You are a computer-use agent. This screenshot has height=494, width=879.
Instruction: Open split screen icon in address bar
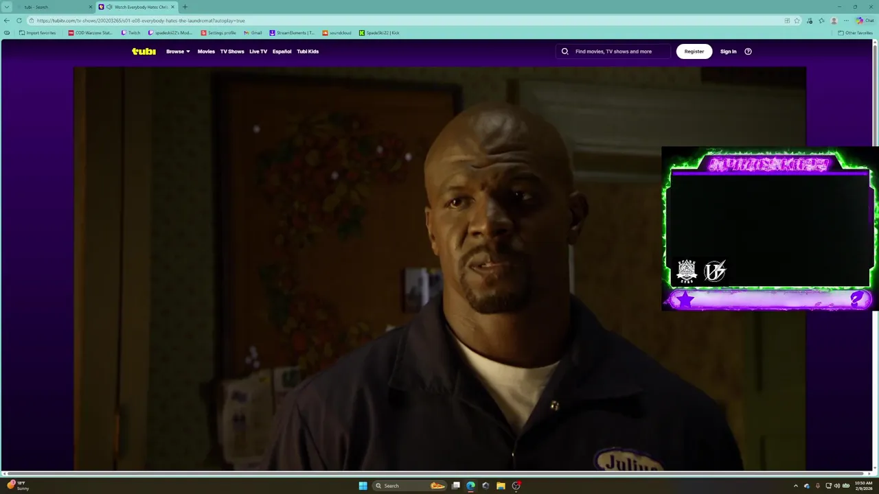tap(787, 21)
